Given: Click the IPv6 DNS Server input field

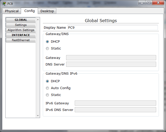Looking at the screenshot, I should pos(115,110).
